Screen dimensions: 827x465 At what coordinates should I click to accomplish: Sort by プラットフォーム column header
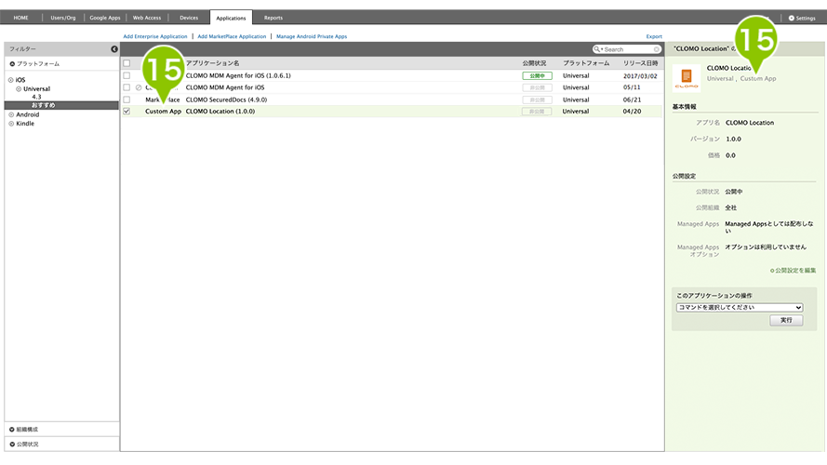[x=586, y=63]
